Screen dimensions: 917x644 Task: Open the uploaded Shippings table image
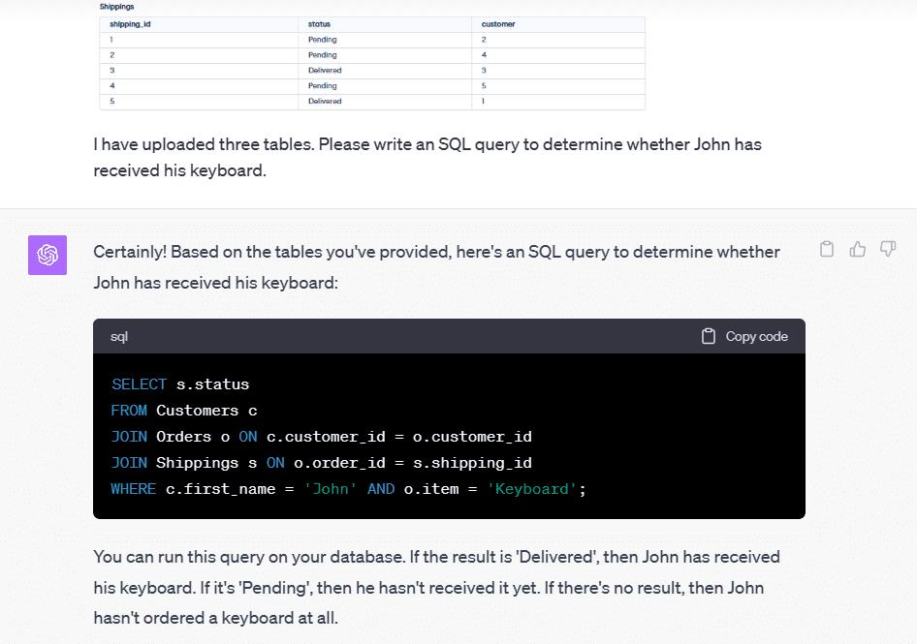point(372,57)
